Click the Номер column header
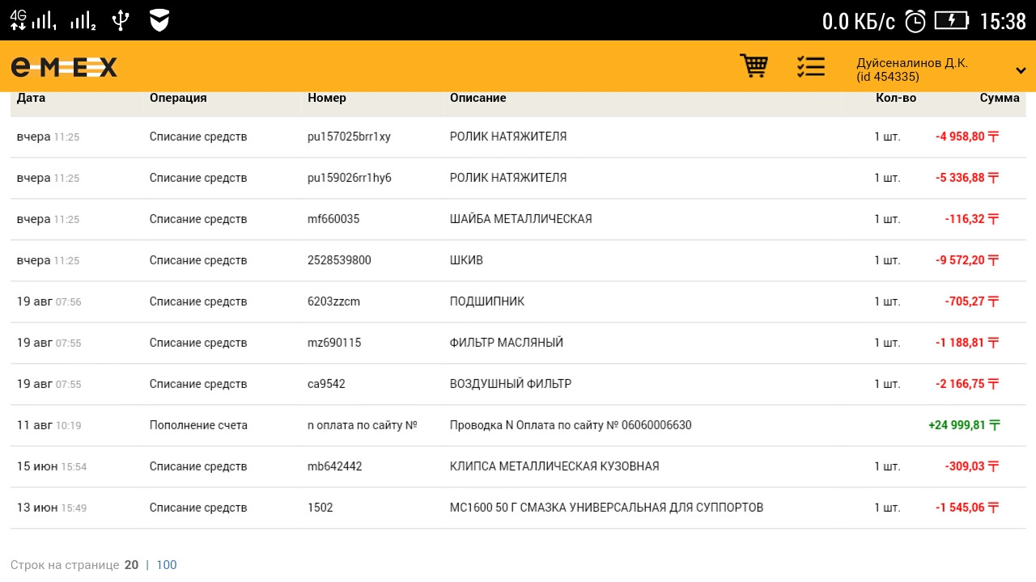This screenshot has height=582, width=1036. [327, 98]
